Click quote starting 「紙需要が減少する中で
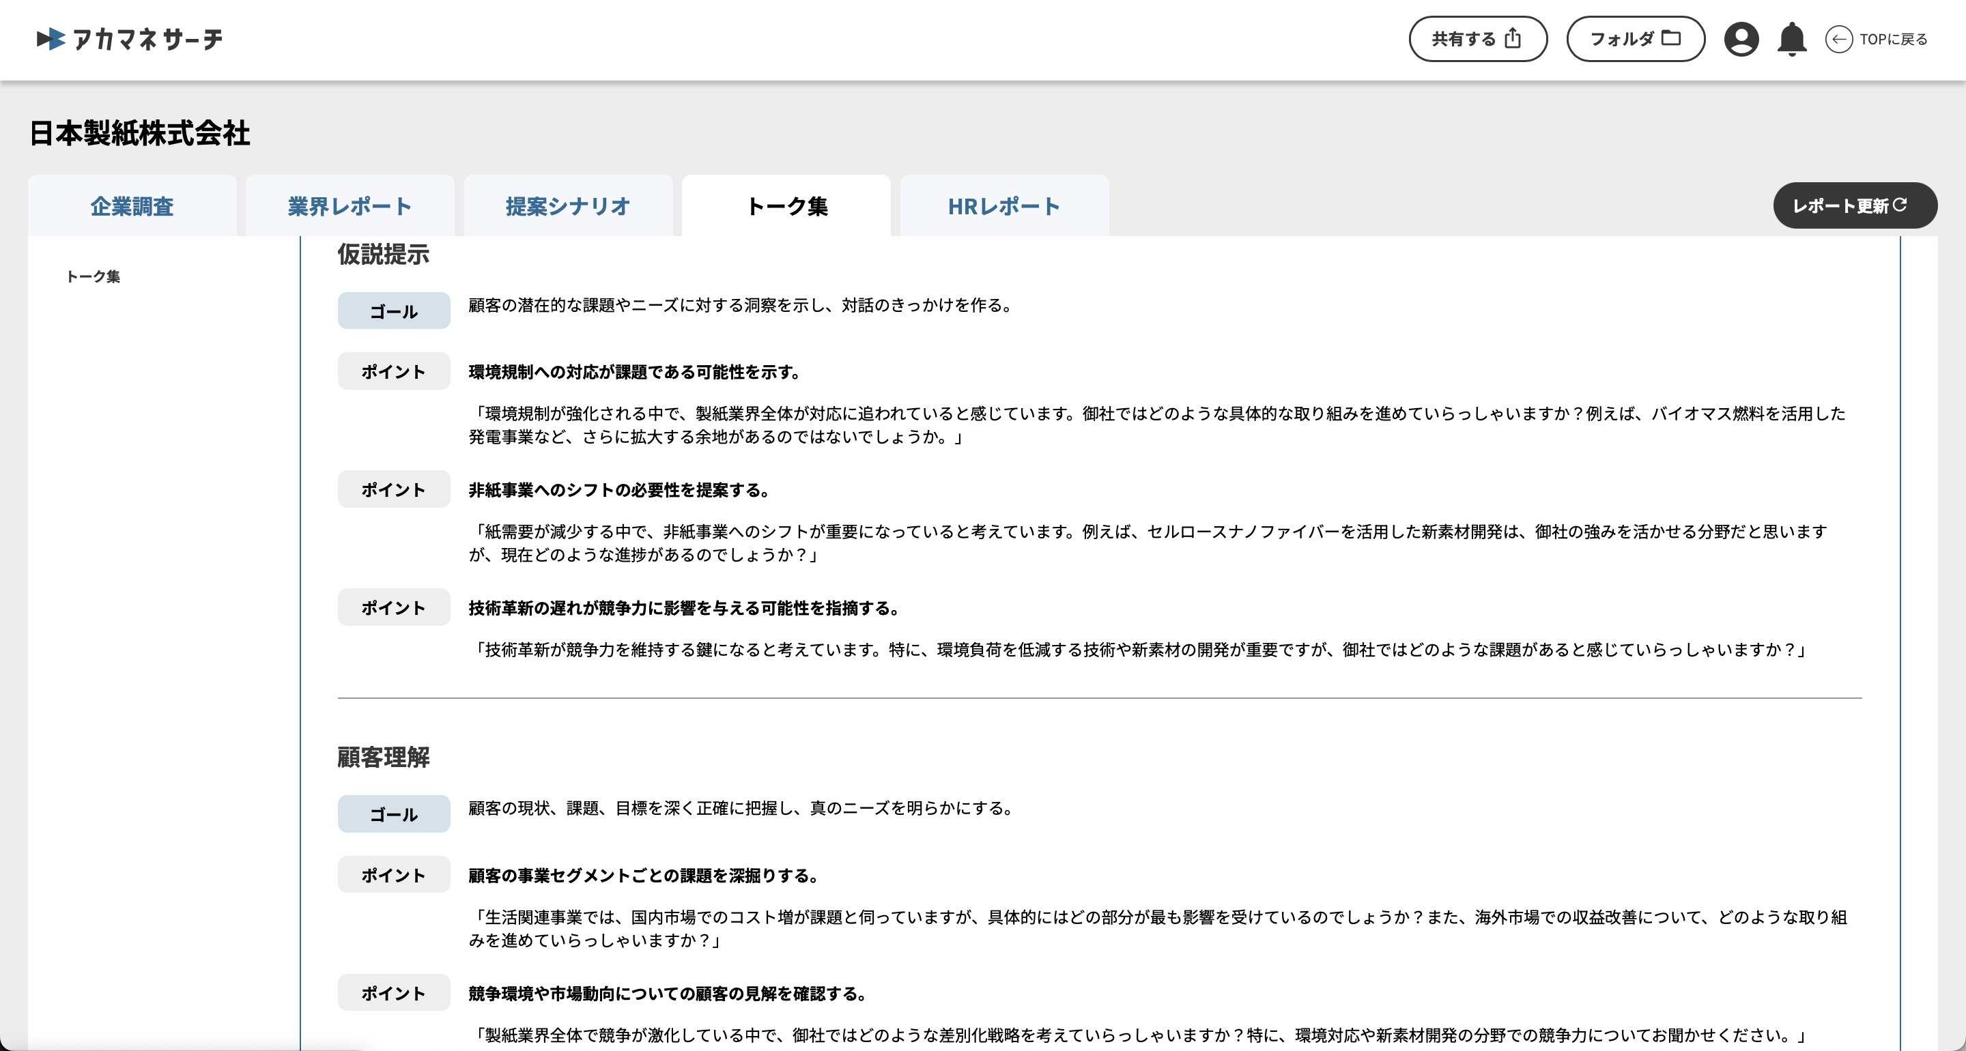 coord(1149,543)
